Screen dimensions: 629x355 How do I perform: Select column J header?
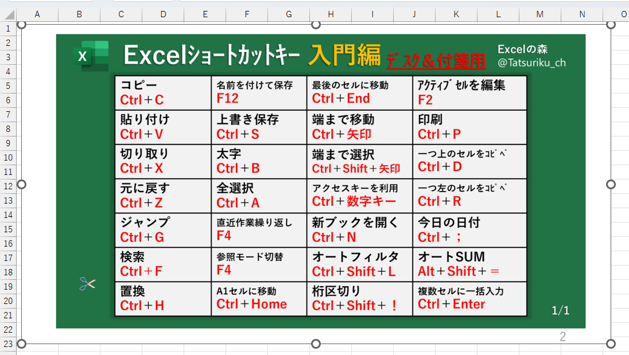[414, 14]
